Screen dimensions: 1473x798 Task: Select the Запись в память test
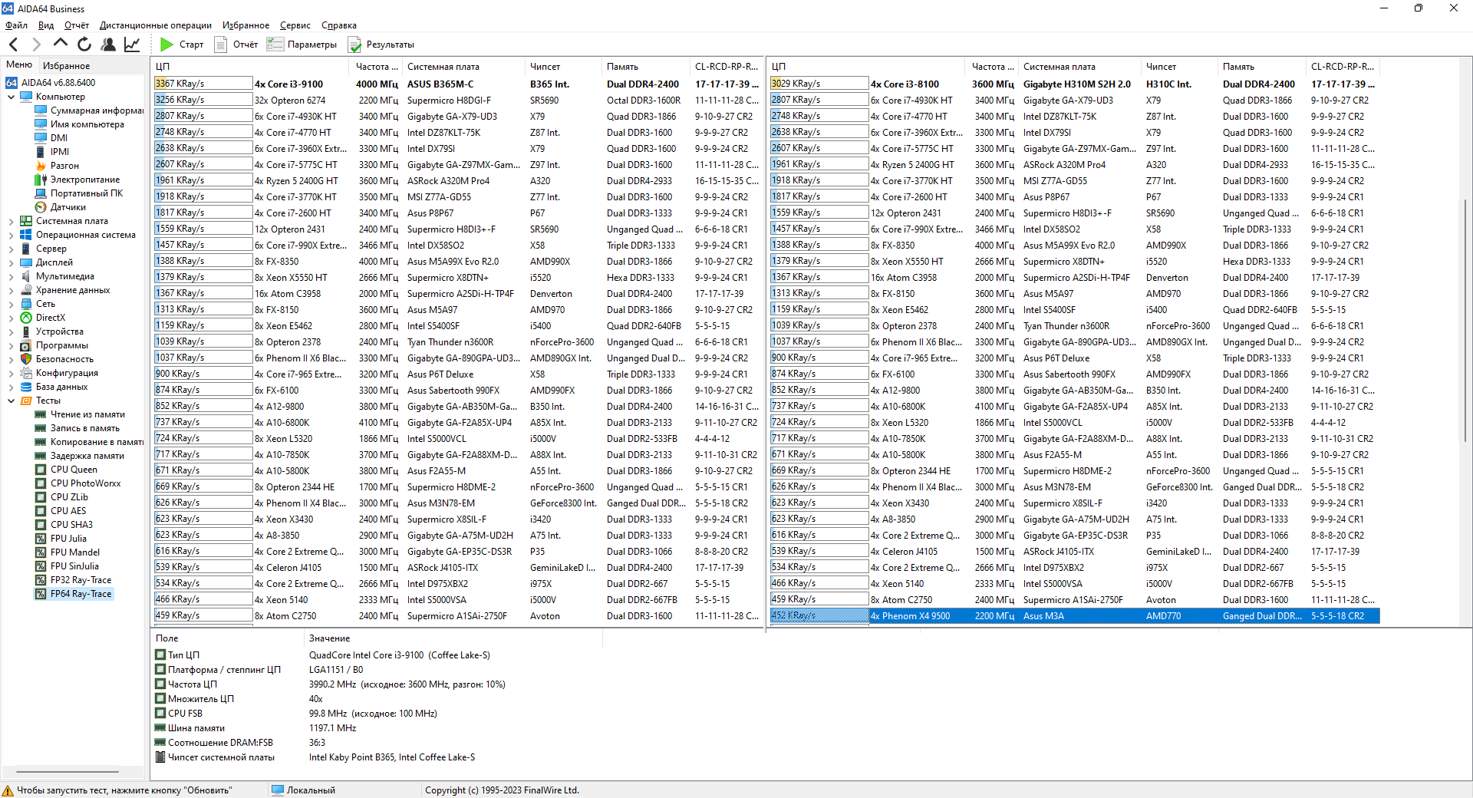[77, 428]
